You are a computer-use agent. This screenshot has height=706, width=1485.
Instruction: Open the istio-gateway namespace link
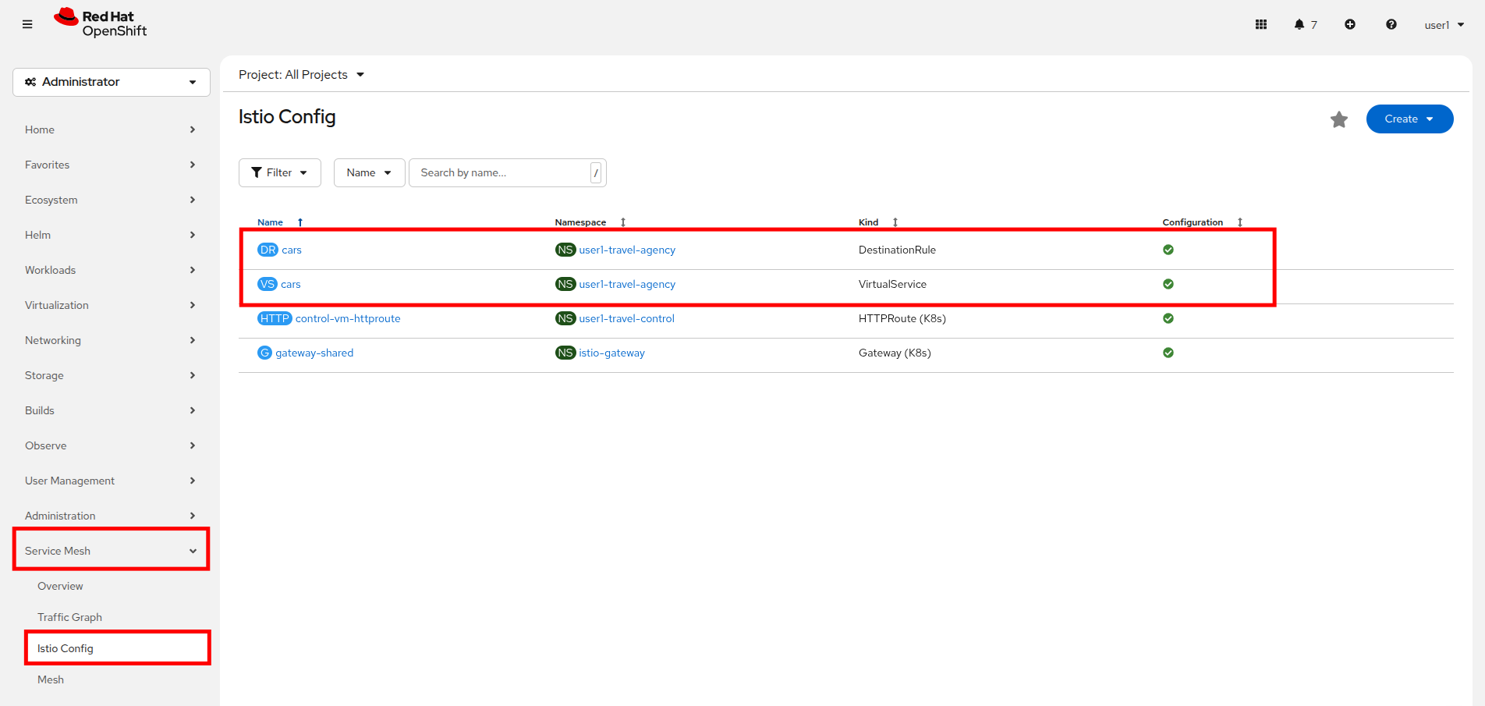click(611, 353)
